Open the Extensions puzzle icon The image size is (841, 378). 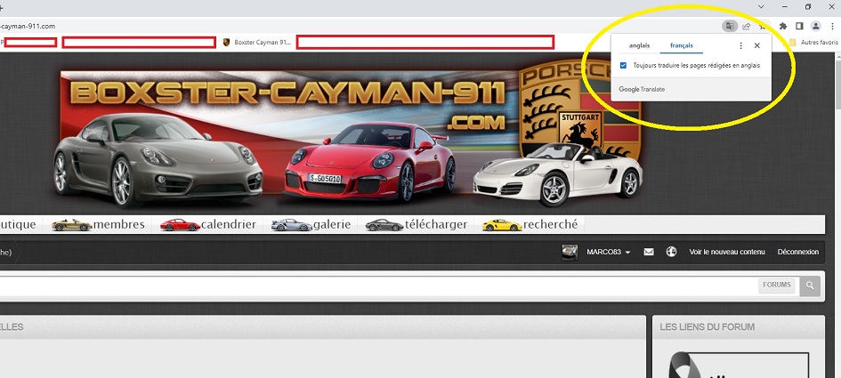click(x=783, y=26)
